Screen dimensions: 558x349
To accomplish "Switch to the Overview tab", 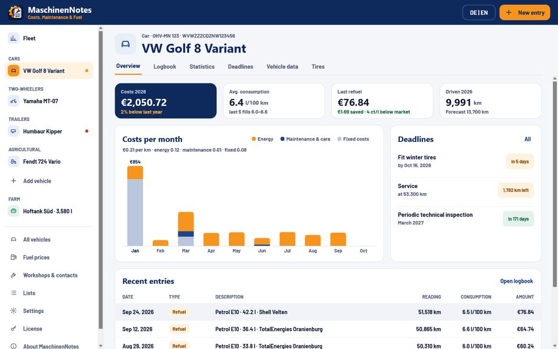I will [x=128, y=66].
